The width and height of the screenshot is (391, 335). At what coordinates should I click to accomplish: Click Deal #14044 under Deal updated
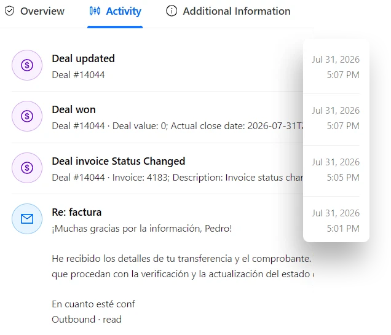(78, 75)
